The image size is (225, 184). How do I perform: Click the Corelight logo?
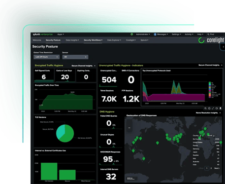pos(211,40)
